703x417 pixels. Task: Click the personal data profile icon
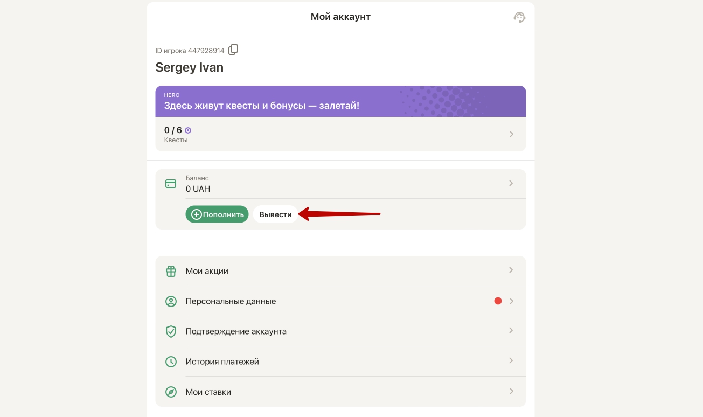(x=171, y=301)
